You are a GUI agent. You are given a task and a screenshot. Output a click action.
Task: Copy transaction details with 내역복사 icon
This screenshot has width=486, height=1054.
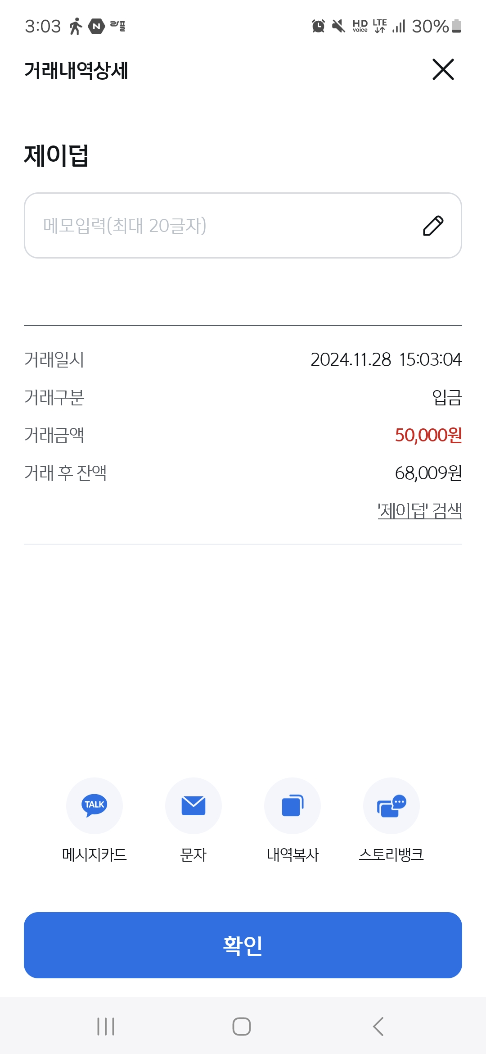tap(292, 805)
